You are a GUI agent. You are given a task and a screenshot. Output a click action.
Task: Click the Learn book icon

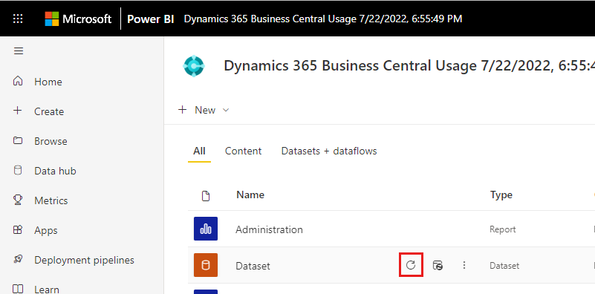pos(18,289)
